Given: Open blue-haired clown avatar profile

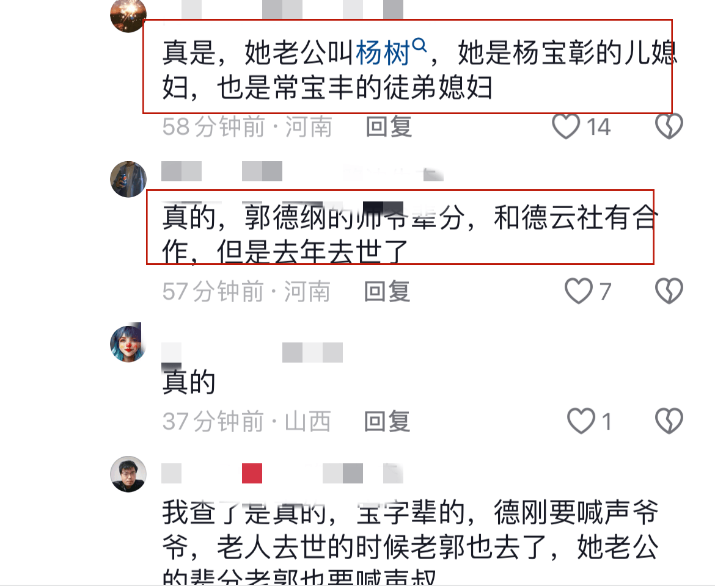Looking at the screenshot, I should (128, 344).
